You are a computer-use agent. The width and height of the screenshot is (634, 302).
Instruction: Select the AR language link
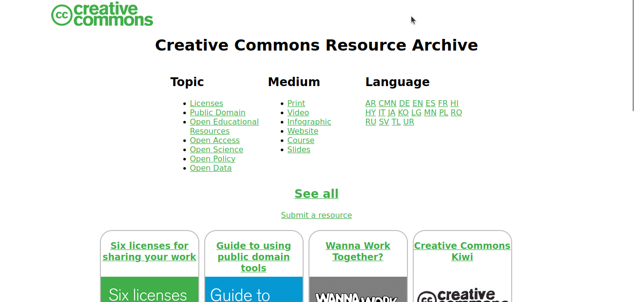[x=371, y=103]
